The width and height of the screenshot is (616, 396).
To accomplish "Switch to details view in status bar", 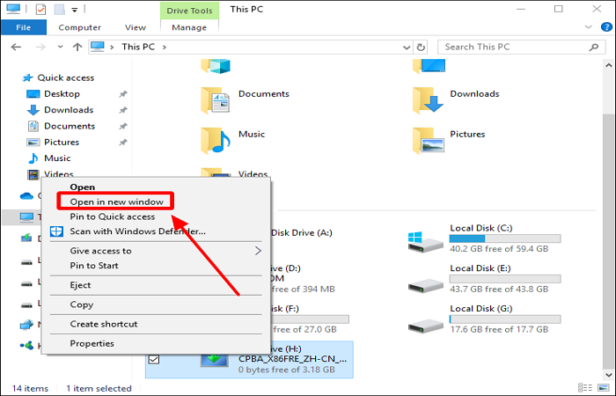I will tap(585, 388).
